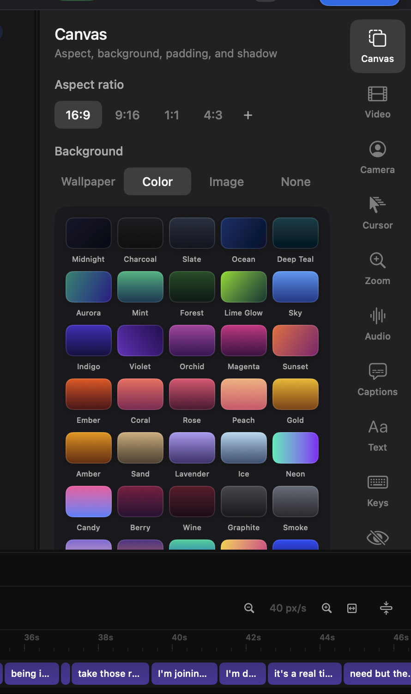Choose Lime Glow color swatch
The height and width of the screenshot is (694, 411).
point(243,287)
